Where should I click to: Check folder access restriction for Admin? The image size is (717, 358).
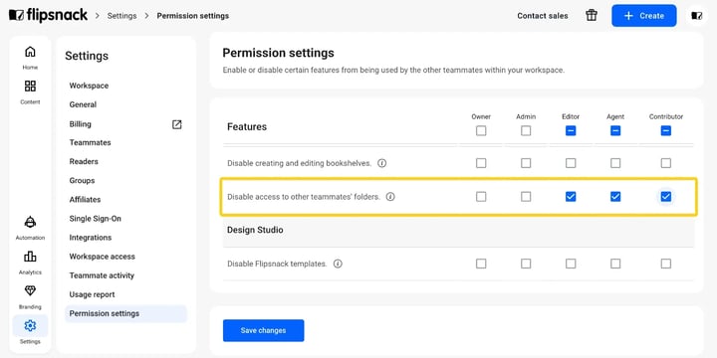pos(526,197)
